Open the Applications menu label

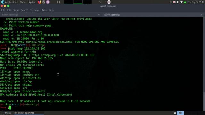click(11, 2)
